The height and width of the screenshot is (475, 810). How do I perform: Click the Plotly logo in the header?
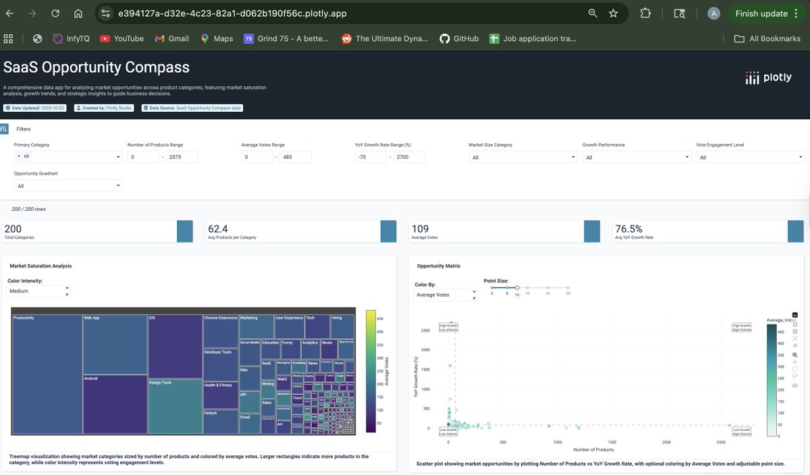tap(768, 77)
